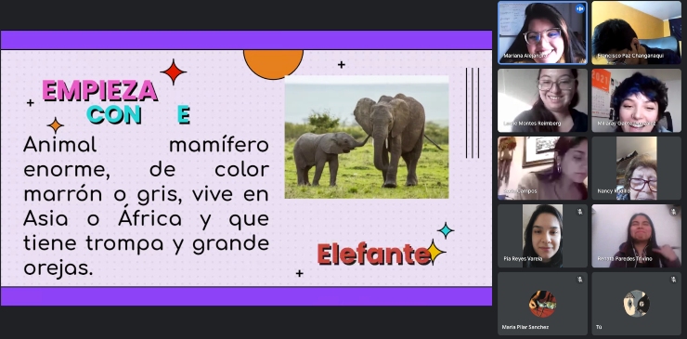Click muted microphone icon on Pia Reyes Varela tile
This screenshot has height=339, width=687.
(x=579, y=212)
